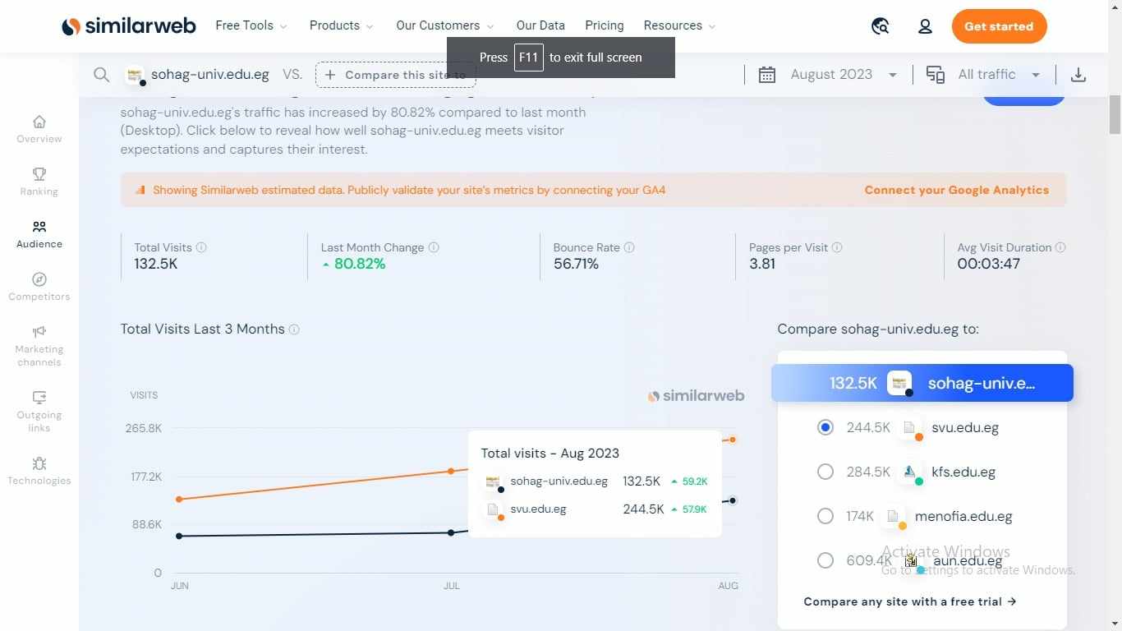Open the Technologies sidebar icon

coord(39,463)
